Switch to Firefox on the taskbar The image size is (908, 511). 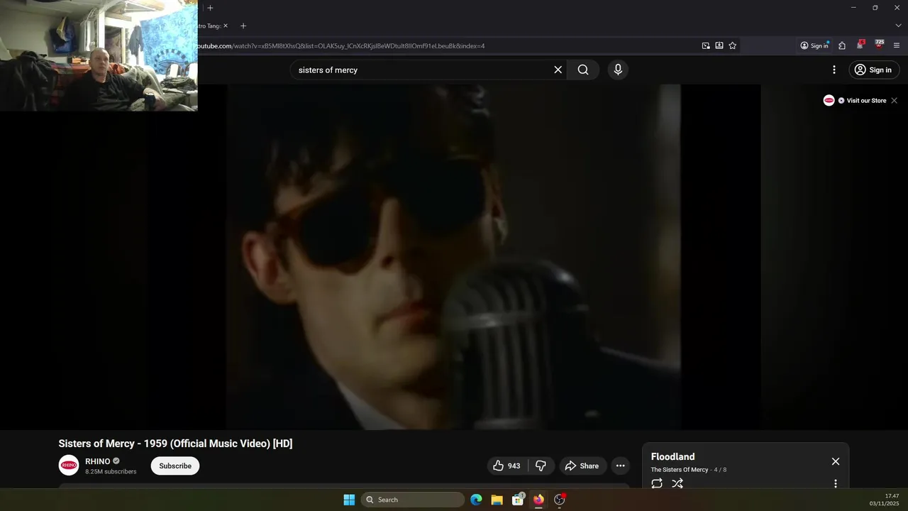[x=538, y=500]
